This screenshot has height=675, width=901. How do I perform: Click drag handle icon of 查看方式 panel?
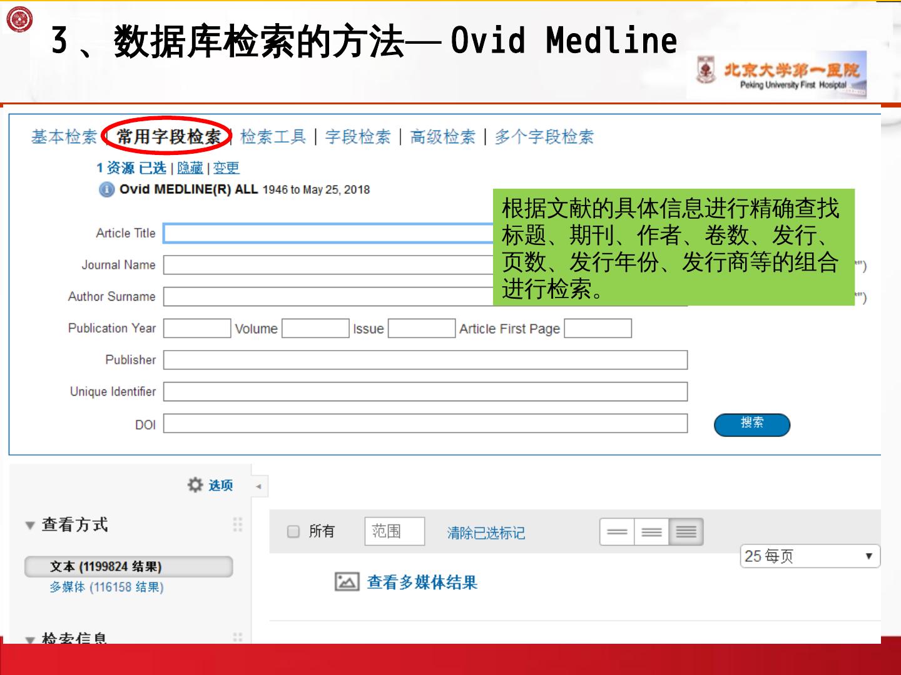[x=237, y=524]
